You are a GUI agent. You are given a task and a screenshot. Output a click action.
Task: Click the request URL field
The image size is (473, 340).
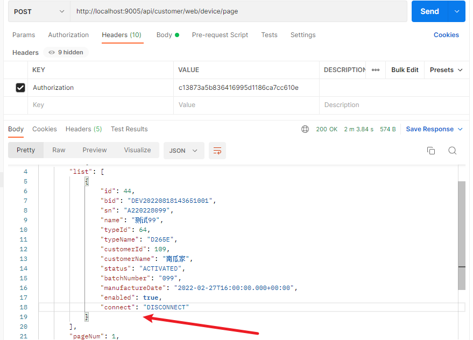coord(237,11)
